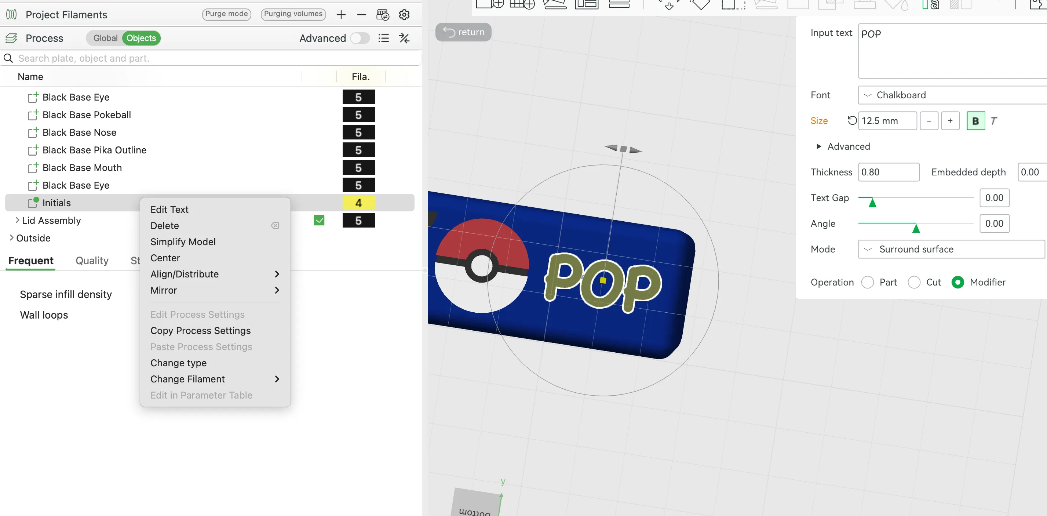1047x516 pixels.
Task: Select the Cut operation radio button
Action: [914, 282]
